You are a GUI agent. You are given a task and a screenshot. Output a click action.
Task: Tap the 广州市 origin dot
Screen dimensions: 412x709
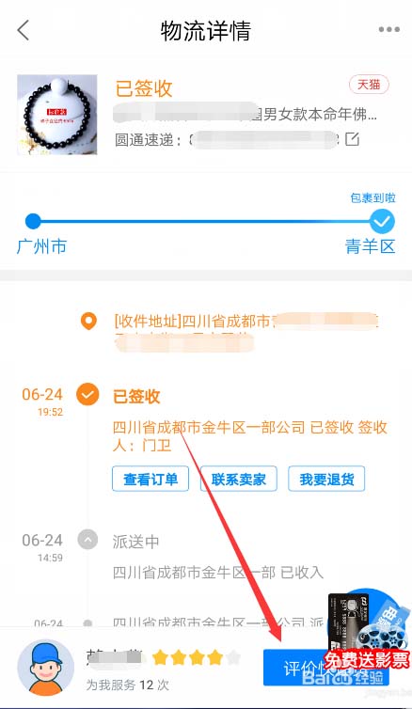(x=33, y=222)
